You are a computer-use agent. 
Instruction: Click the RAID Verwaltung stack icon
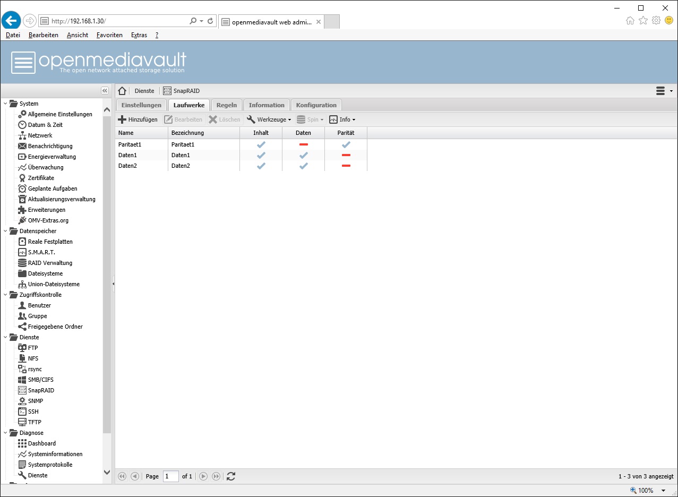tap(22, 263)
